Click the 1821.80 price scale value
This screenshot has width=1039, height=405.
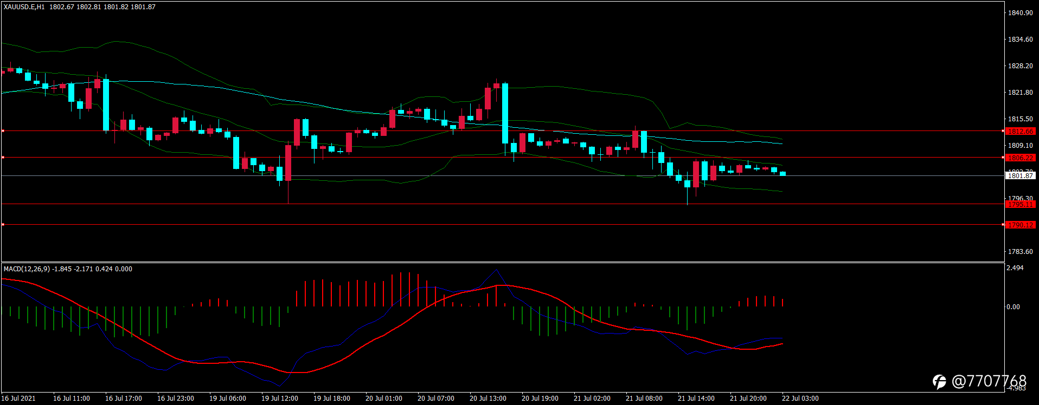(1020, 92)
